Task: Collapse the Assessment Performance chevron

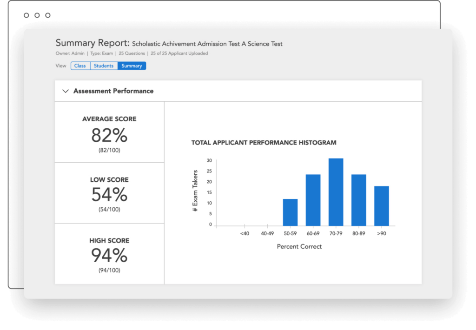Action: click(65, 91)
